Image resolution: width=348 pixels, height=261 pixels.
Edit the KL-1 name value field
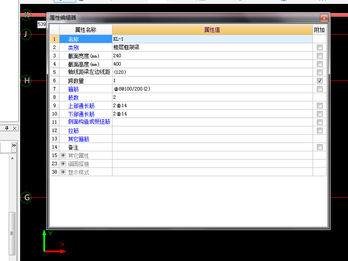212,39
